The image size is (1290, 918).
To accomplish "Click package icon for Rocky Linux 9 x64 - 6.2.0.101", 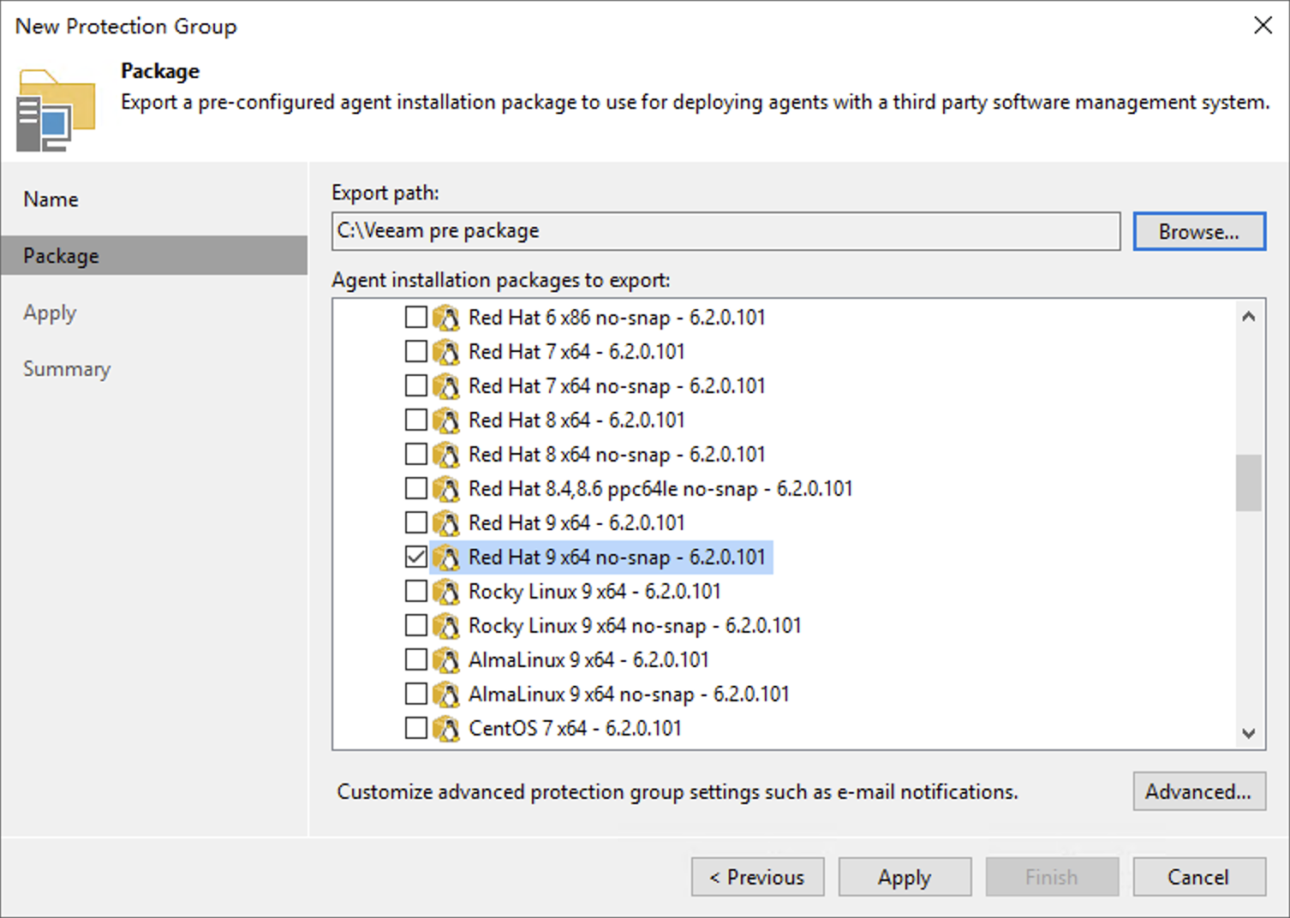I will [x=446, y=592].
